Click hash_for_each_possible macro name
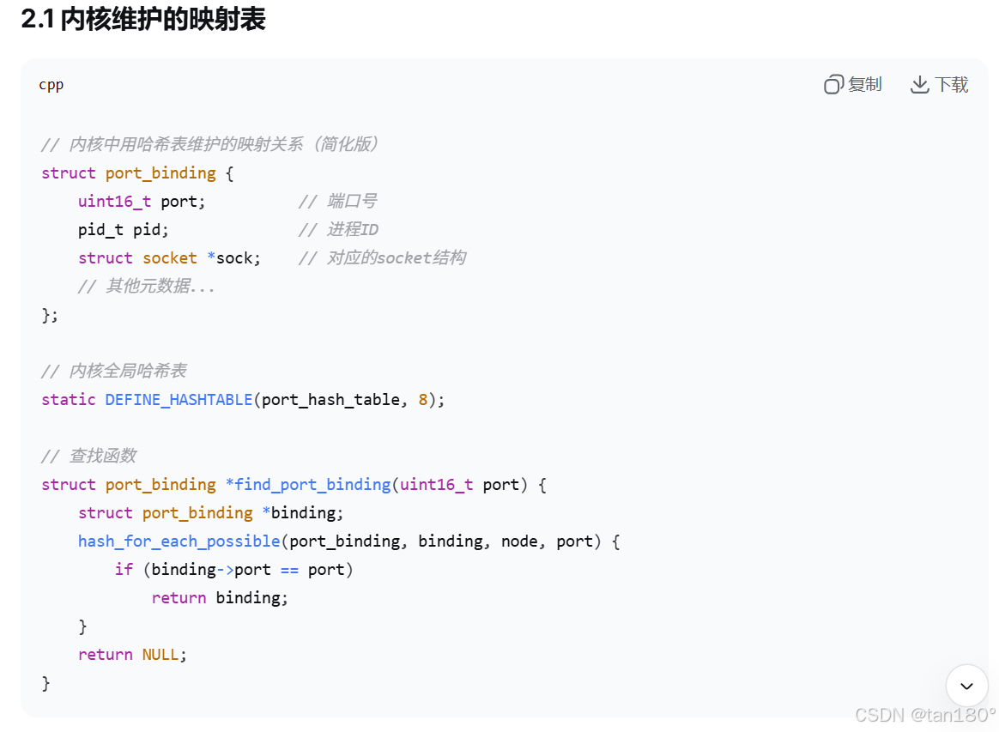This screenshot has width=999, height=732. (179, 541)
